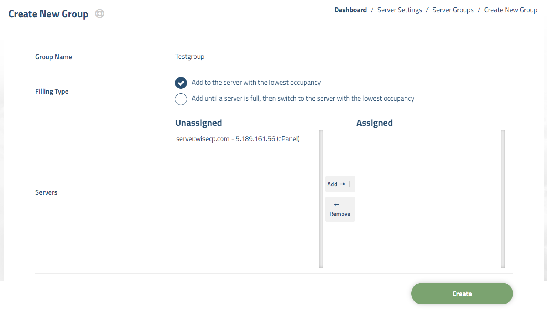This screenshot has width=547, height=315.
Task: Click the left arrow icon above Remove
Action: 336,205
